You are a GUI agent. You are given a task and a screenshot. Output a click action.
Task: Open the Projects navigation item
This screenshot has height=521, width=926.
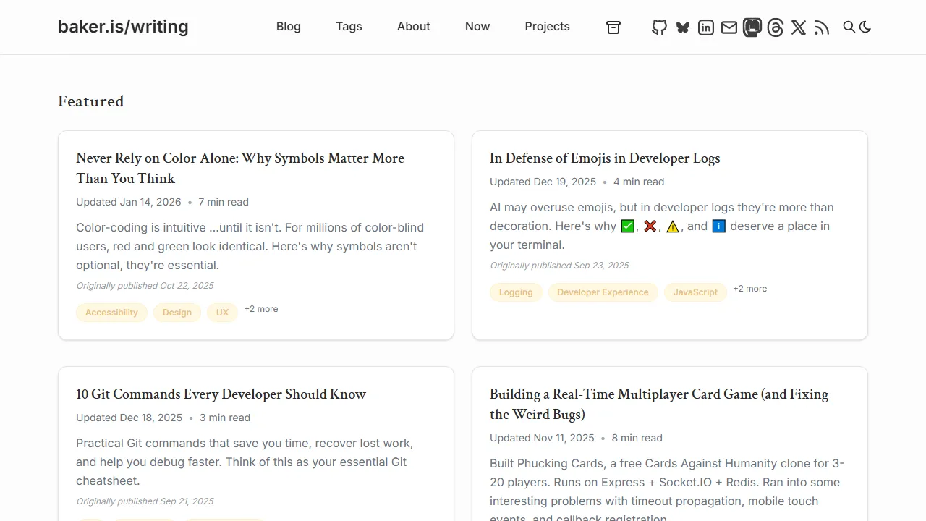pos(547,27)
